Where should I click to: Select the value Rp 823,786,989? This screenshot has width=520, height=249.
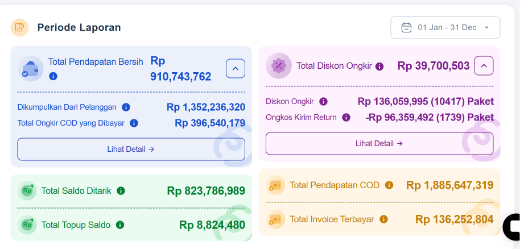[x=206, y=191]
